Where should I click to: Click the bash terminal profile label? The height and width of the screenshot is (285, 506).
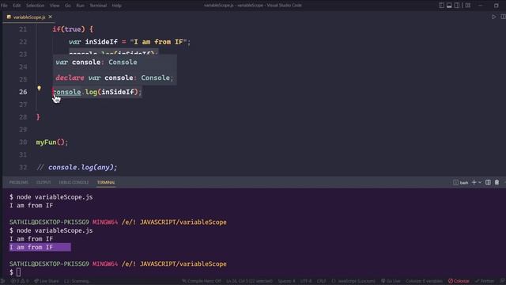(460, 183)
